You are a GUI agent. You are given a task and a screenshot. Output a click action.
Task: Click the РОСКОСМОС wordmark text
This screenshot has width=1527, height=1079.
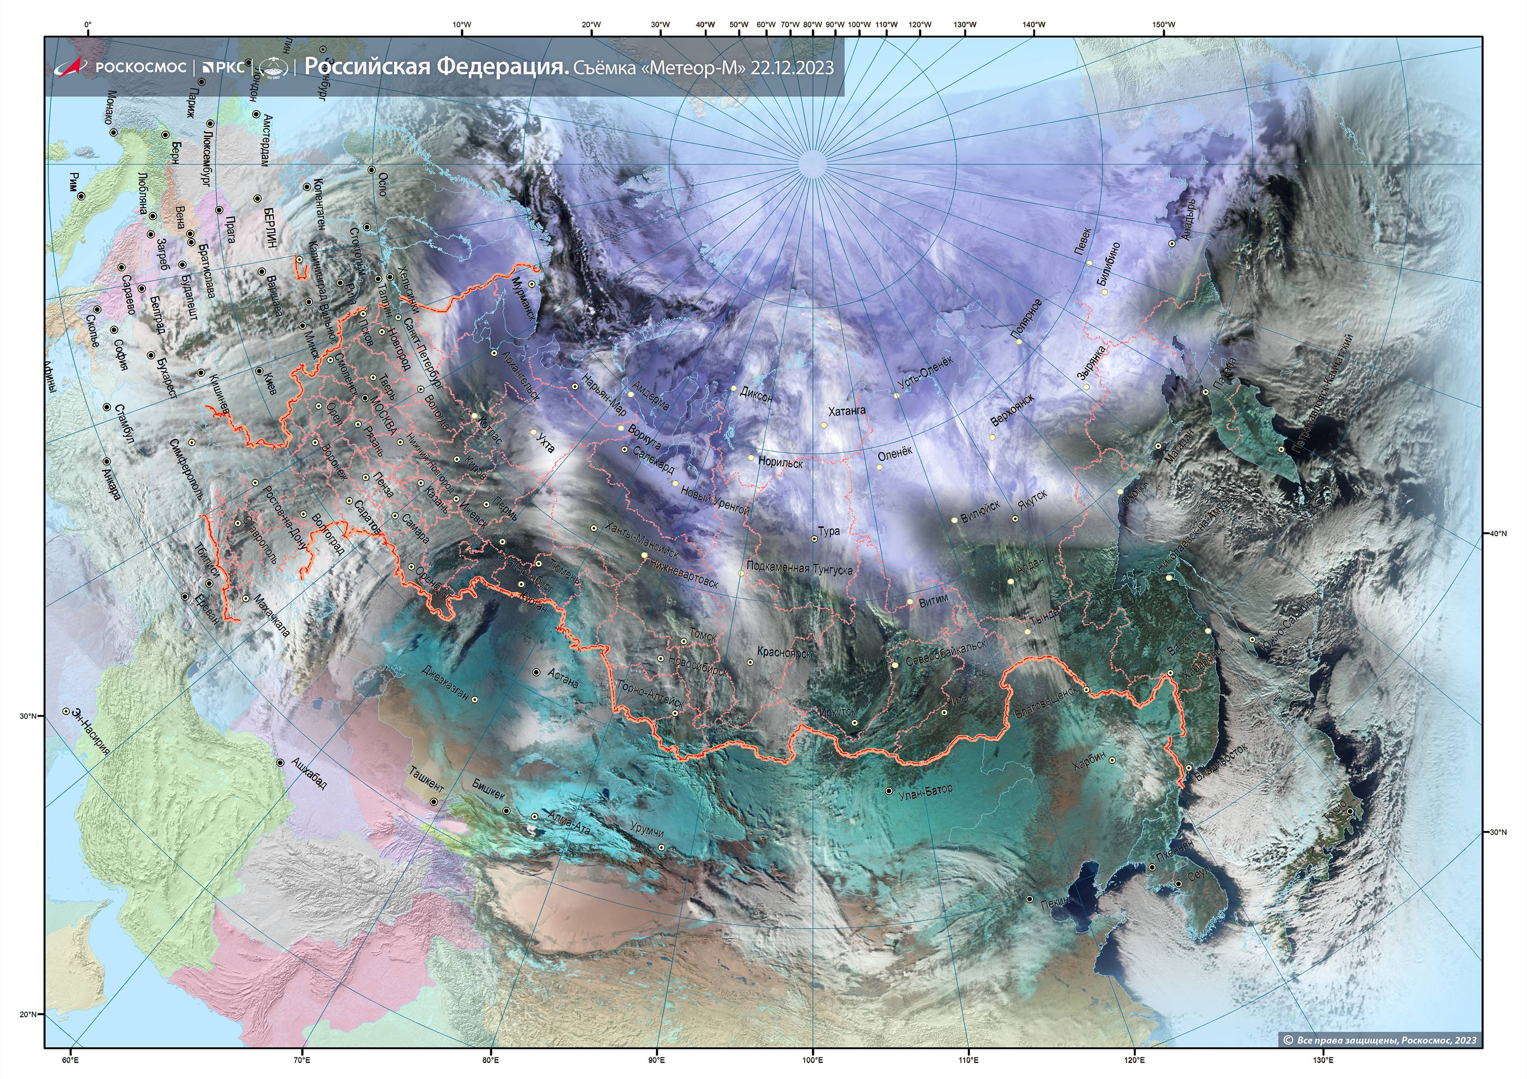pyautogui.click(x=141, y=67)
